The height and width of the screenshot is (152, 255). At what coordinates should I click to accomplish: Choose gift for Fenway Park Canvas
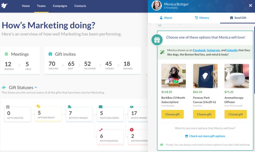coord(204,114)
